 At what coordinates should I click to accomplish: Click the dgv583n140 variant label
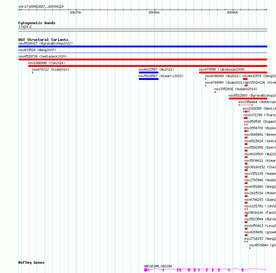pyautogui.click(x=260, y=213)
